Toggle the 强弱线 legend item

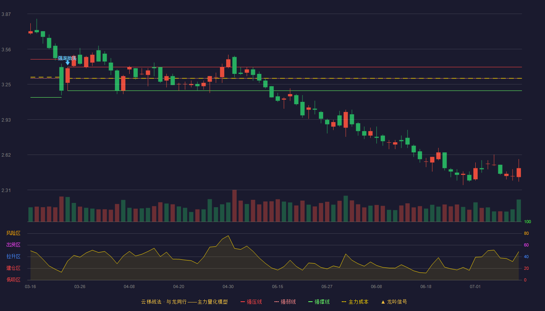click(285, 302)
